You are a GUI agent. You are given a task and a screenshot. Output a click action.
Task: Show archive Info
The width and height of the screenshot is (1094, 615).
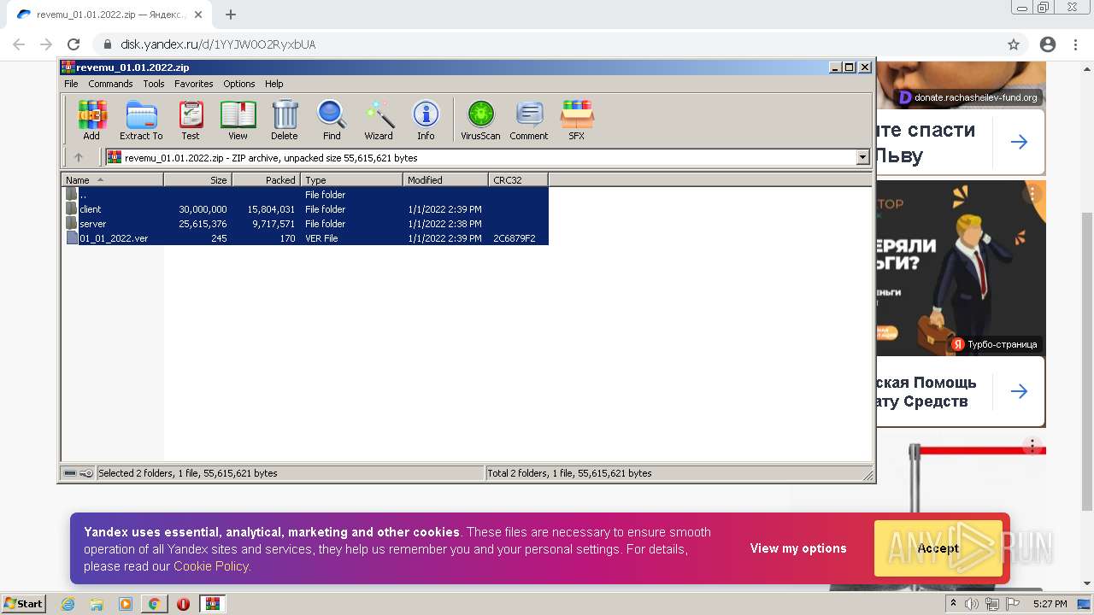(426, 120)
